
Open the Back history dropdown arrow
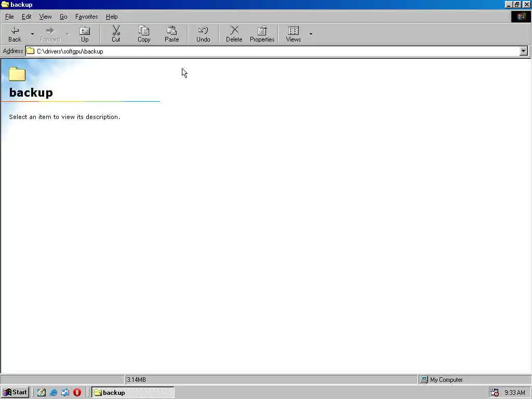(32, 34)
